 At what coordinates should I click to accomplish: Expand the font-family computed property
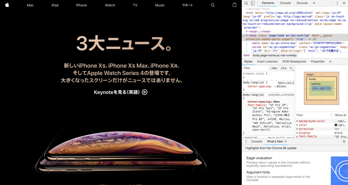point(297,137)
